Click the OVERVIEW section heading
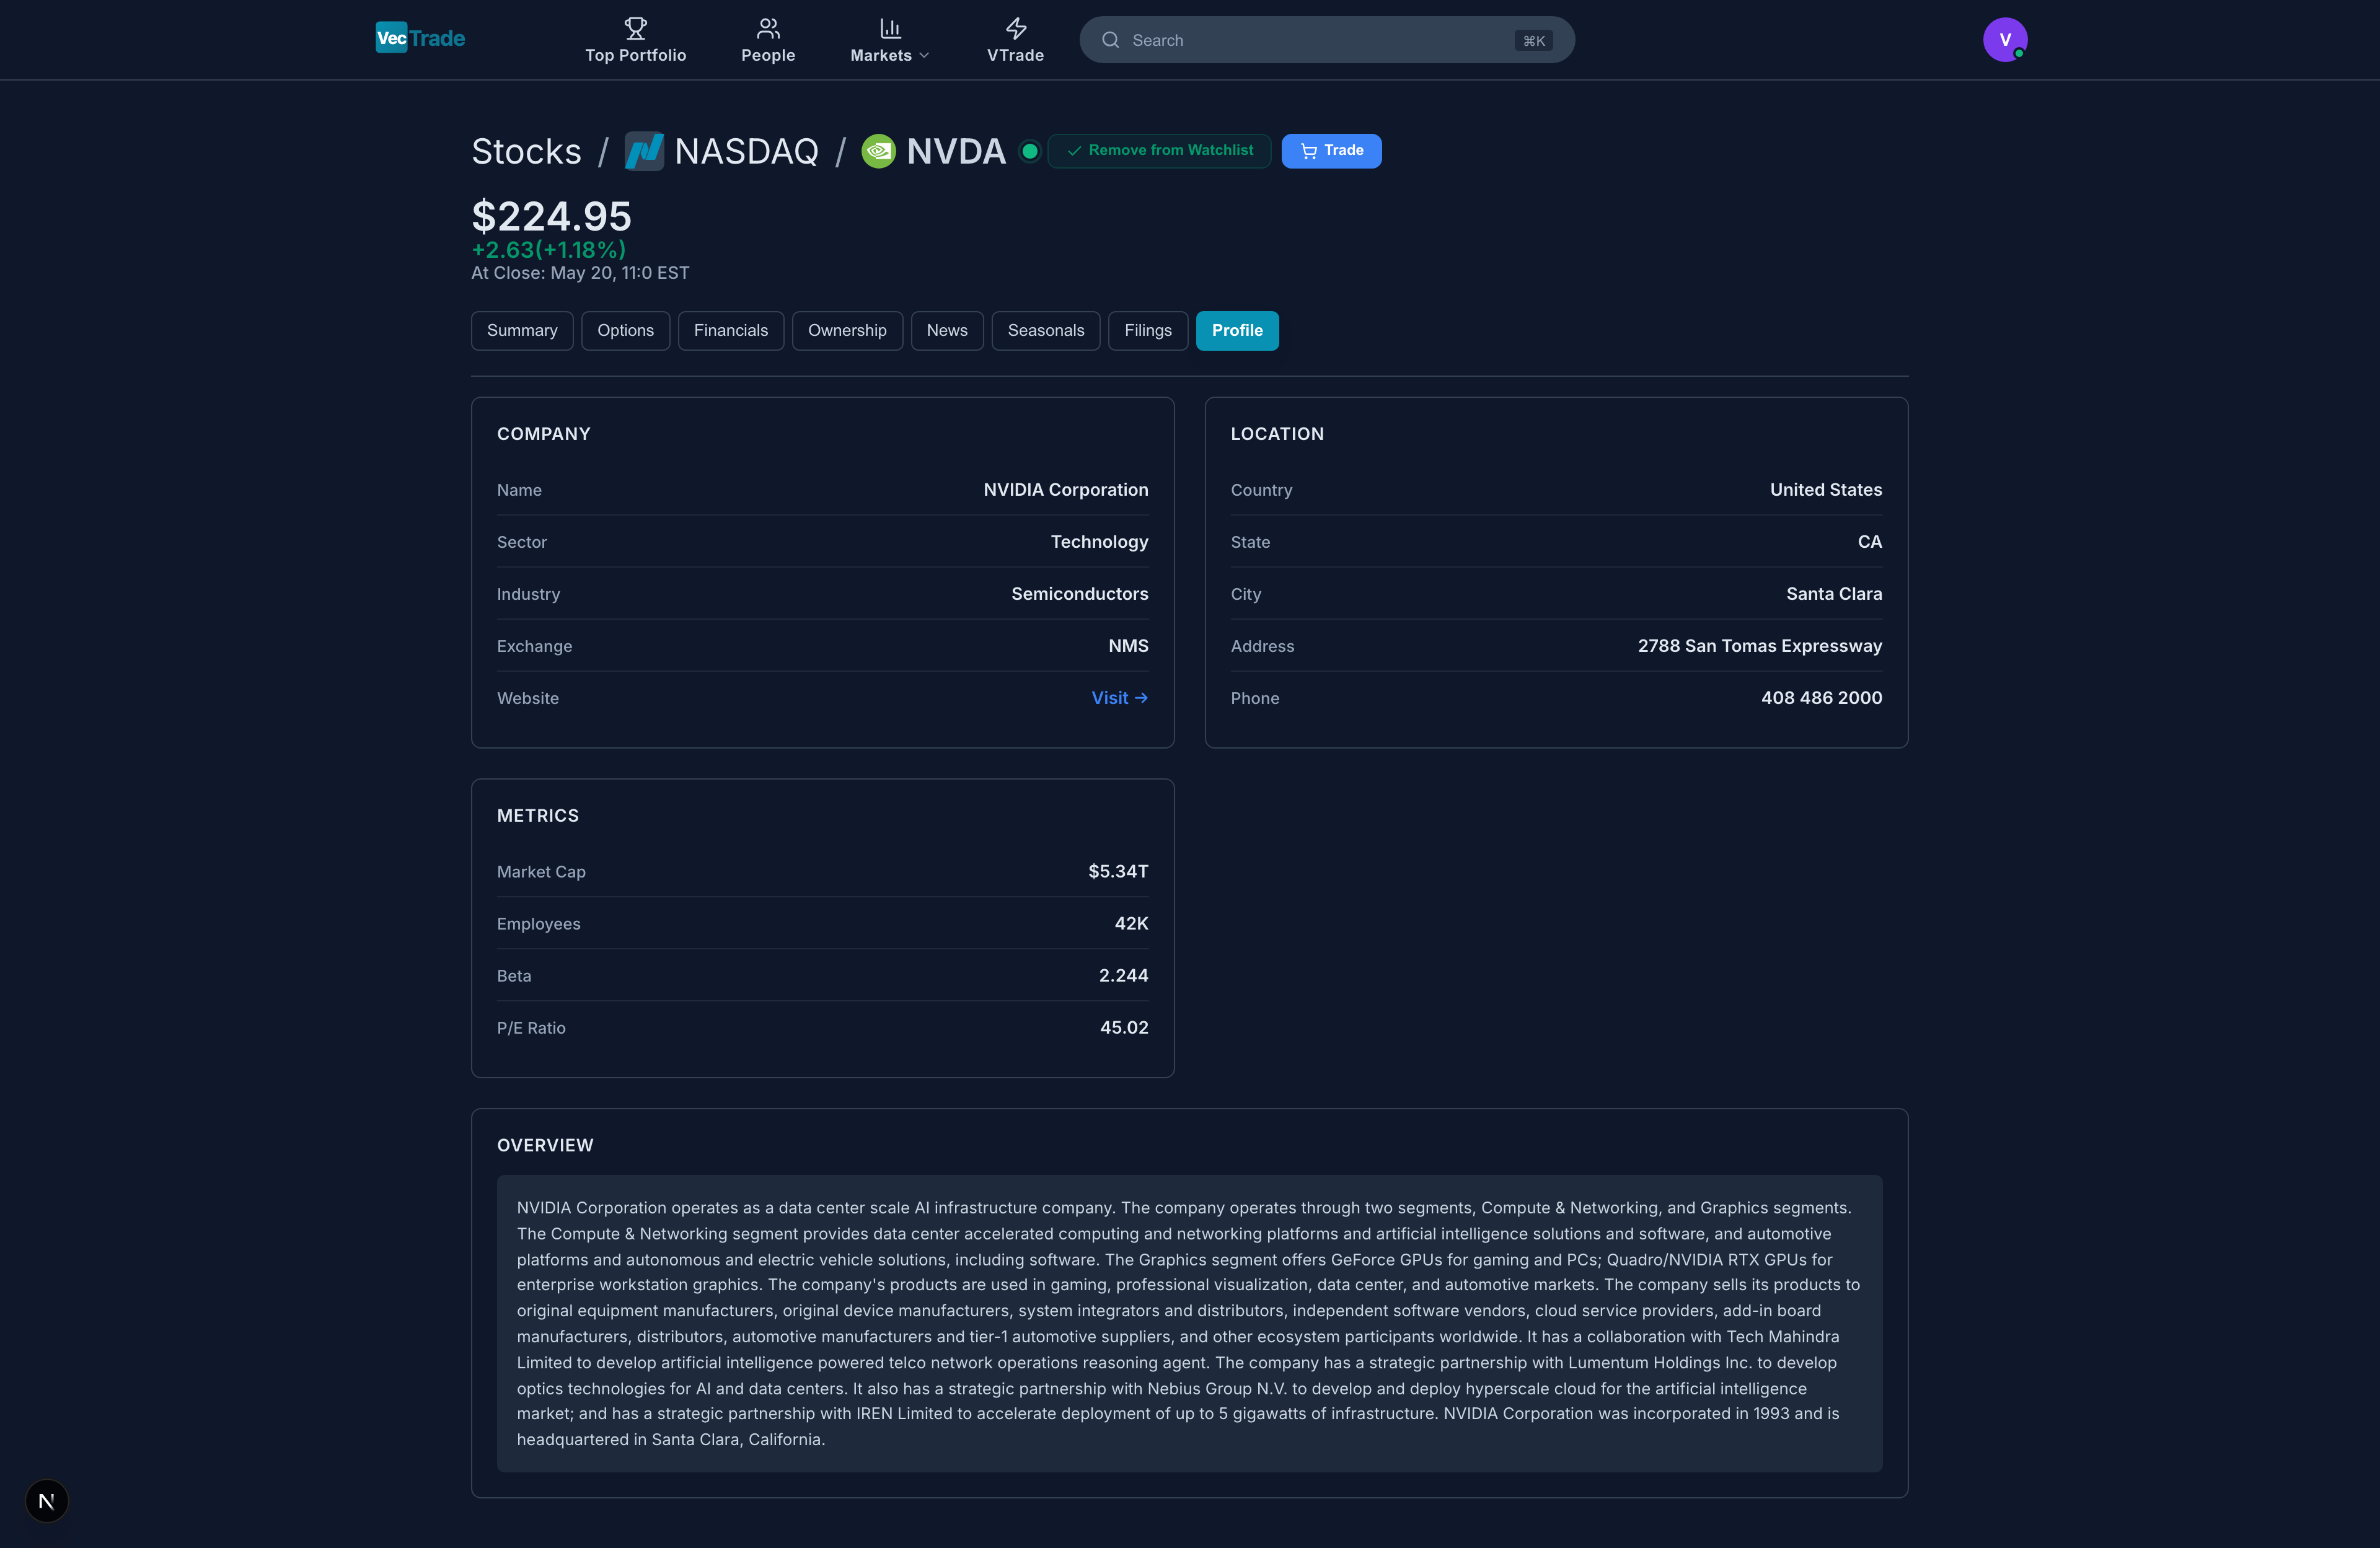Screen dimensions: 2380x1548 click(545, 1146)
